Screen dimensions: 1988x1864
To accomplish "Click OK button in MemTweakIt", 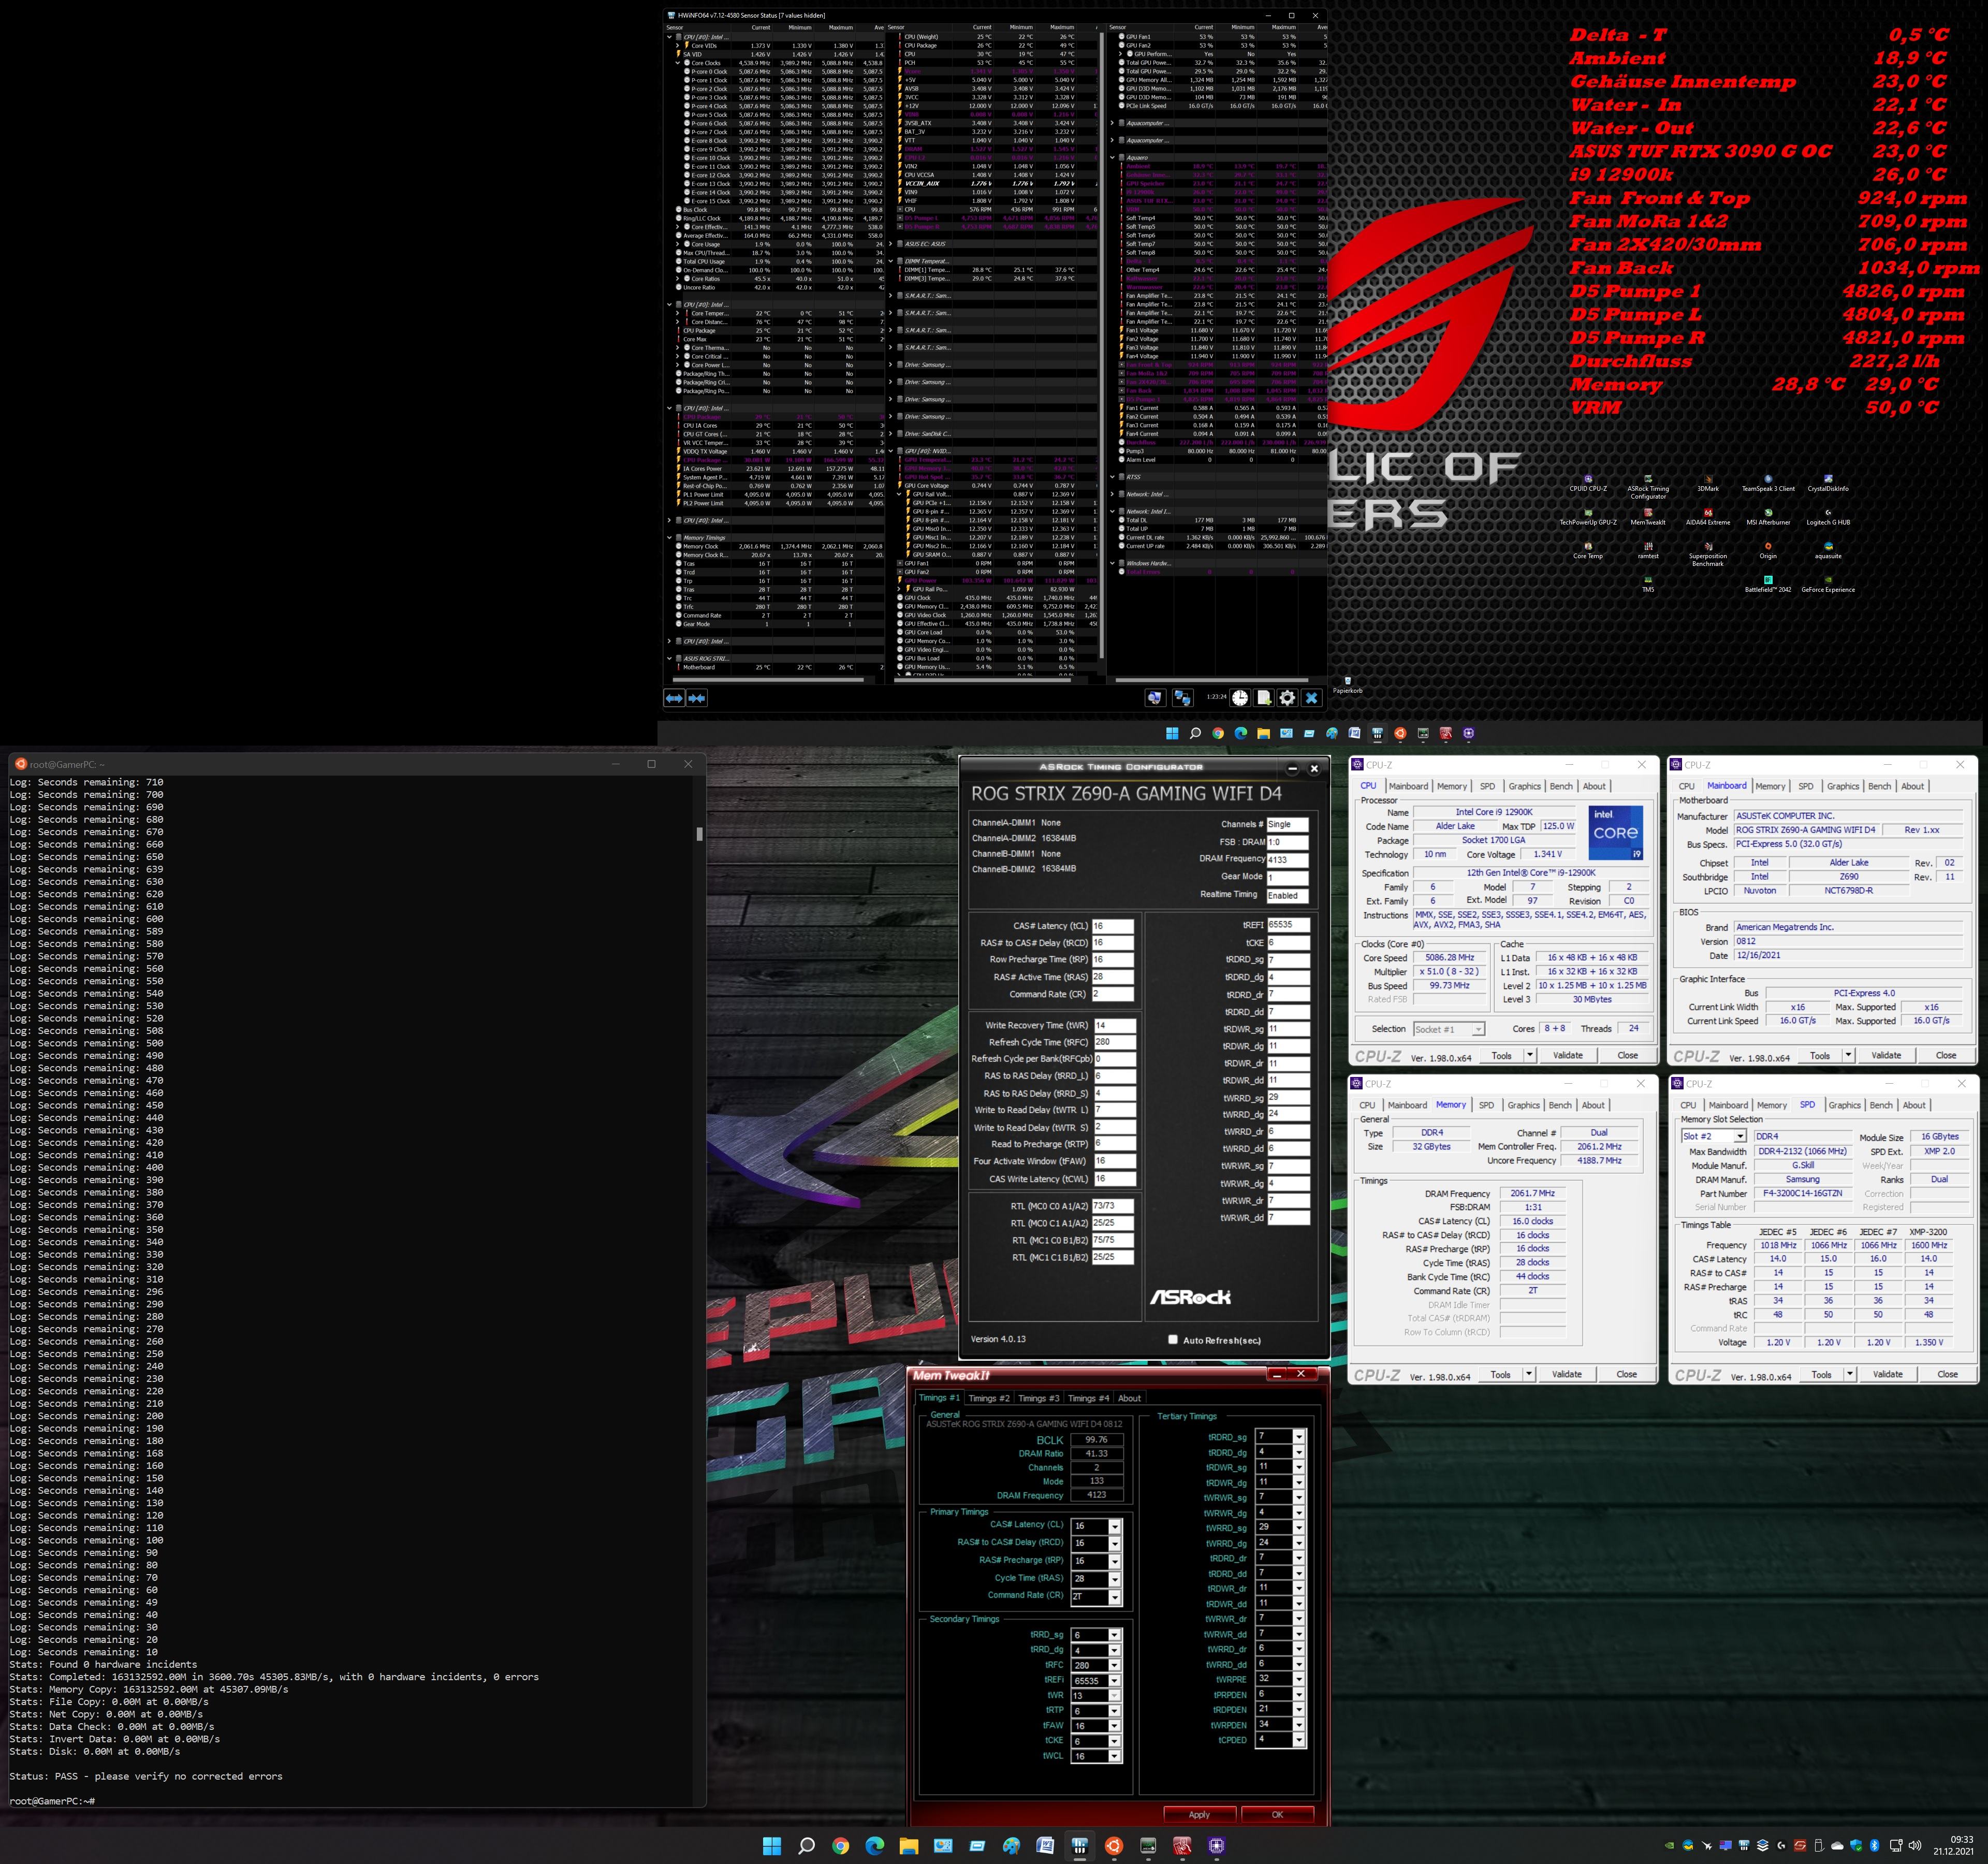I will point(1277,1814).
